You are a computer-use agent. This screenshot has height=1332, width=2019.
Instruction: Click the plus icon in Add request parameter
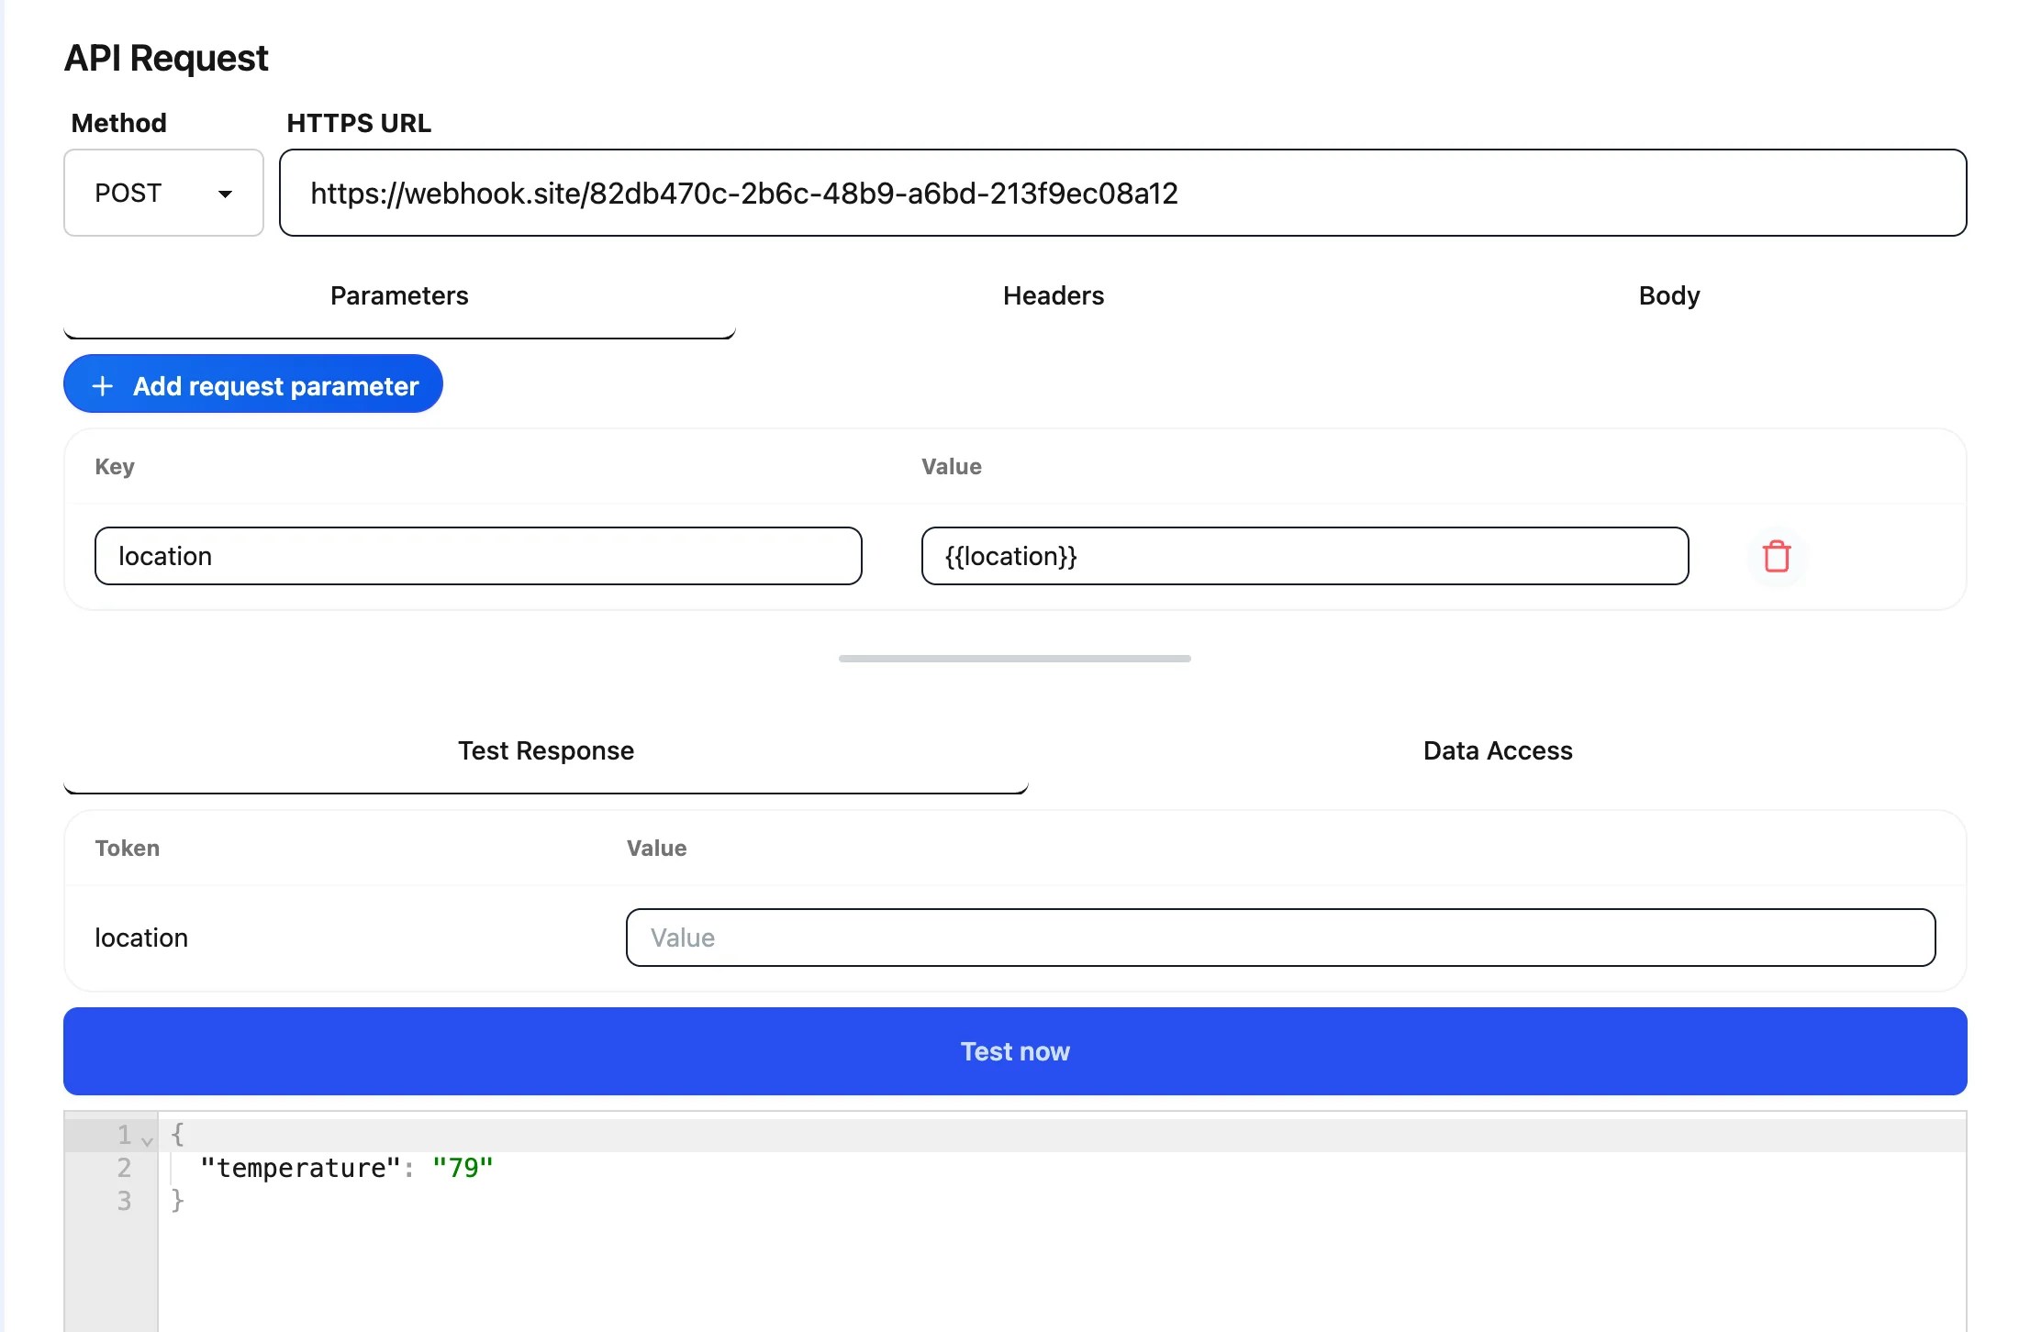pos(103,386)
